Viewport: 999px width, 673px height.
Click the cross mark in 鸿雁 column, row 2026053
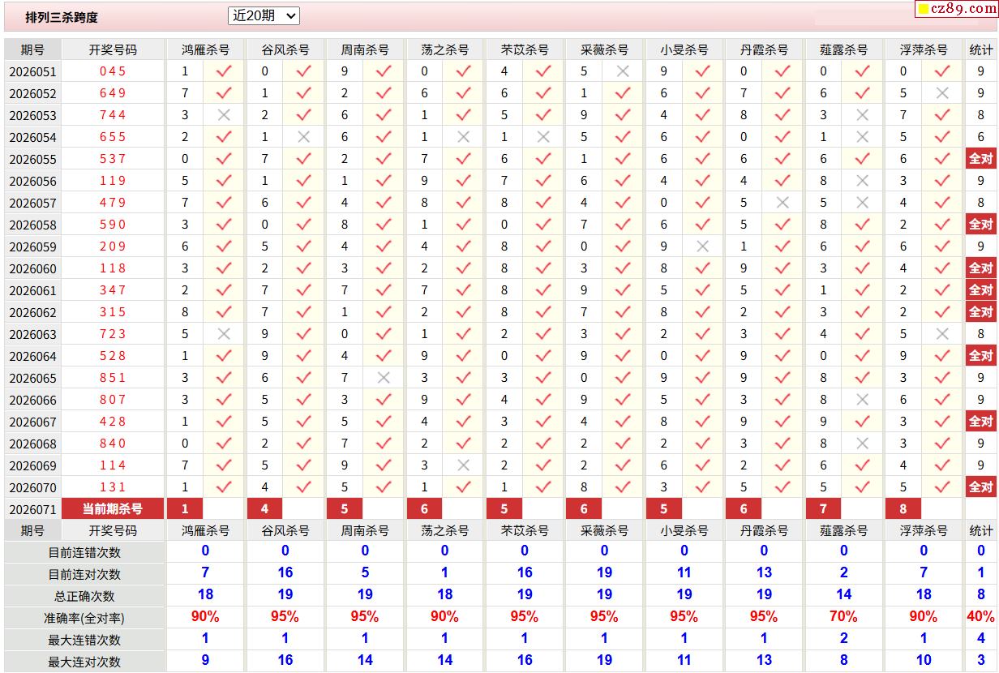coord(224,115)
